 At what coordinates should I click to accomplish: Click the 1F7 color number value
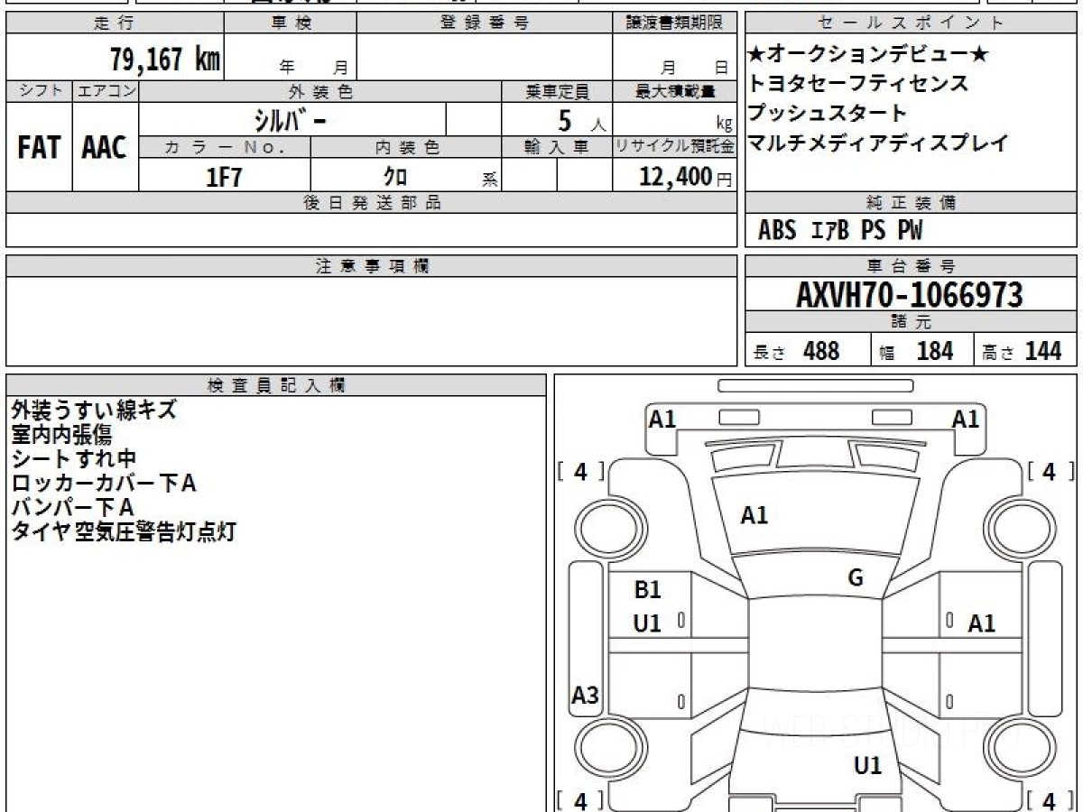pos(225,177)
